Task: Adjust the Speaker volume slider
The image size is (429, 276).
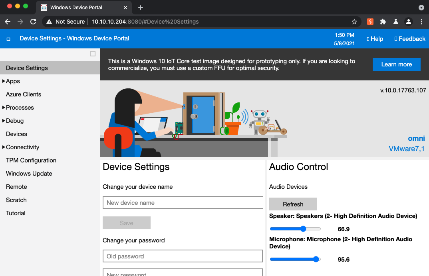Action: click(x=303, y=229)
